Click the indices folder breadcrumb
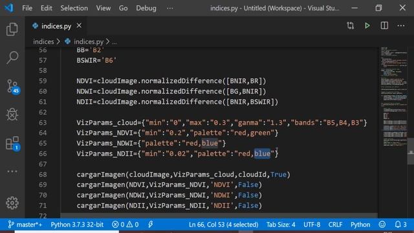 [43, 41]
